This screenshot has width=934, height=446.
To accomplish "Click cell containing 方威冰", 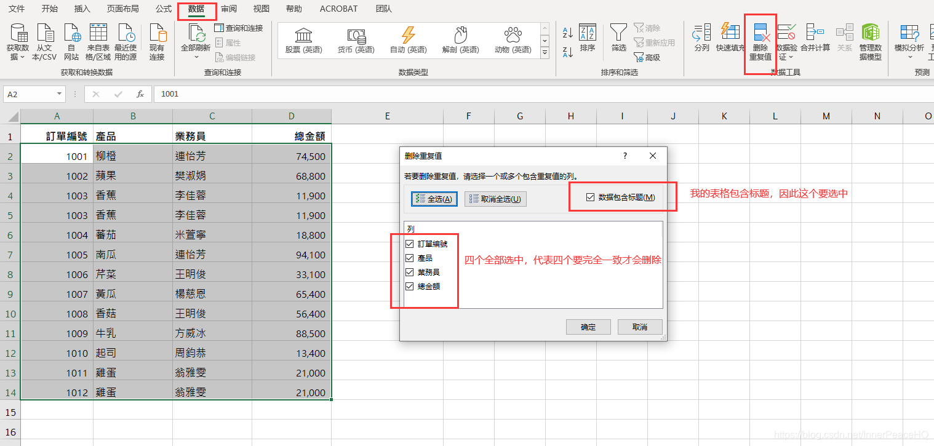I will point(212,333).
